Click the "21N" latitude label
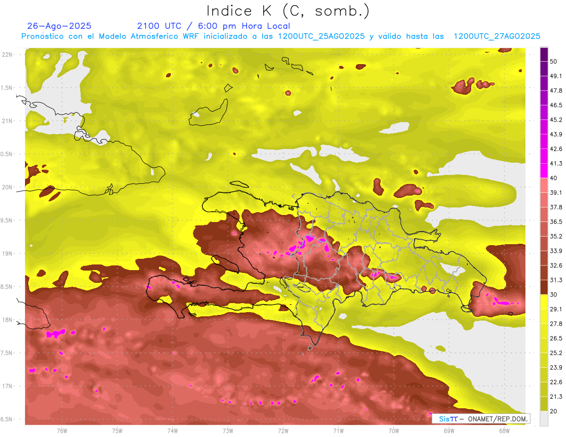Screen dimensions: 566x437 (x=8, y=121)
